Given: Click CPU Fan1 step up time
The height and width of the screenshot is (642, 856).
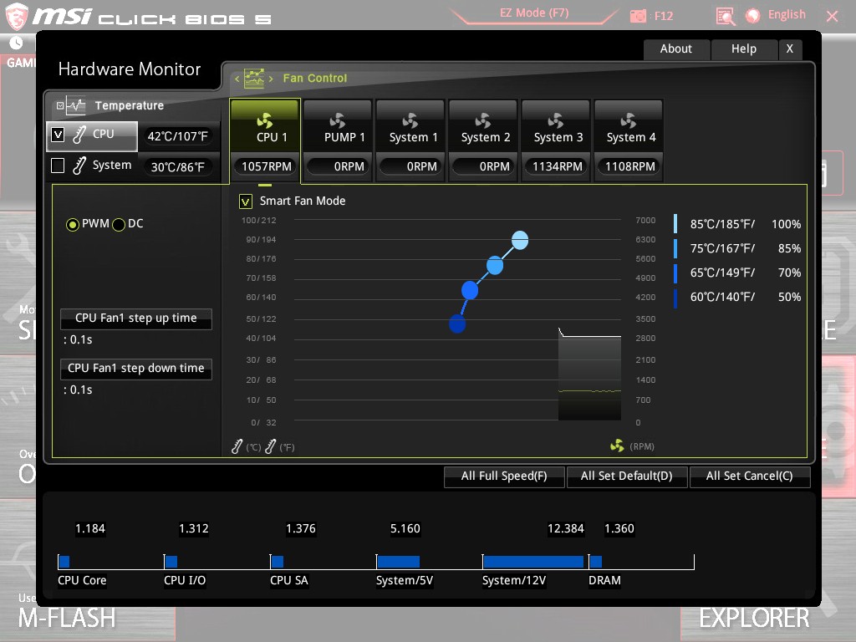Looking at the screenshot, I should pos(136,318).
